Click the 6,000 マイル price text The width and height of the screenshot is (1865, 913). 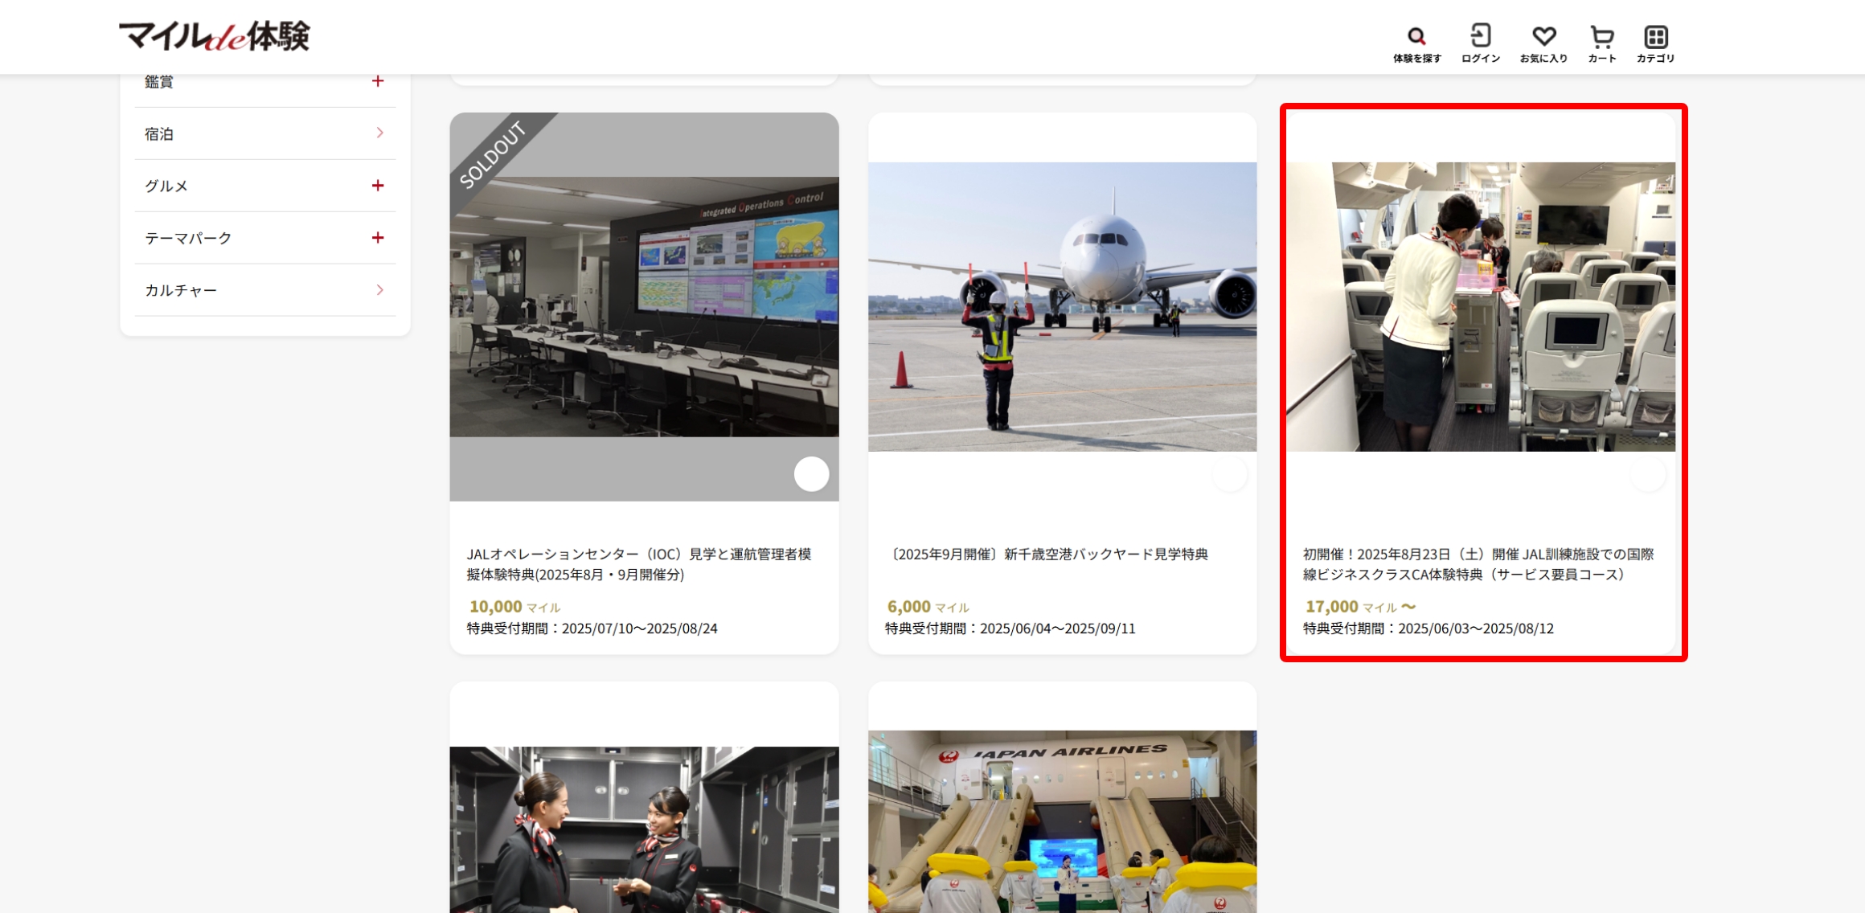pos(928,607)
